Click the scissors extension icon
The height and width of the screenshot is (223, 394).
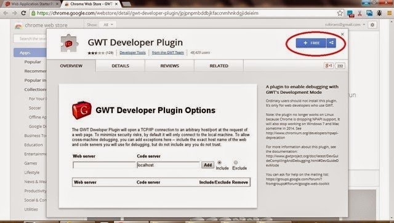pos(360,13)
